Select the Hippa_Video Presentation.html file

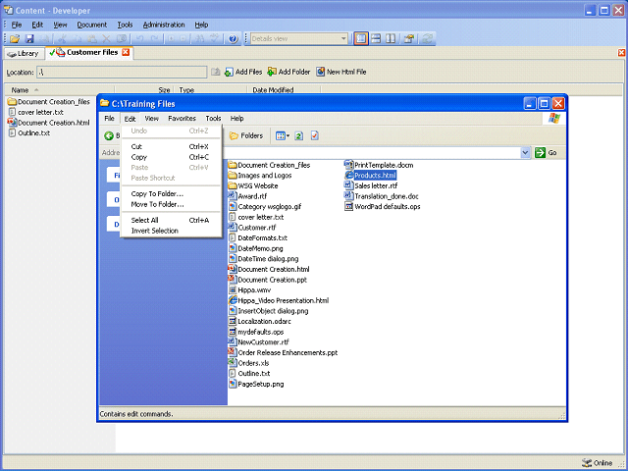coord(279,300)
